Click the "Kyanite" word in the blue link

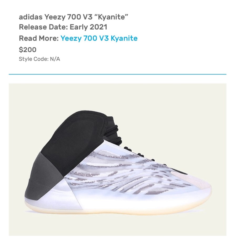pyautogui.click(x=124, y=39)
